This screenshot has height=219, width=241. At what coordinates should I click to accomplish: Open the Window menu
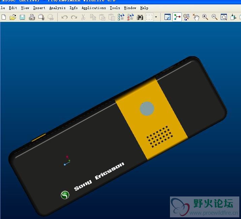[x=130, y=8]
